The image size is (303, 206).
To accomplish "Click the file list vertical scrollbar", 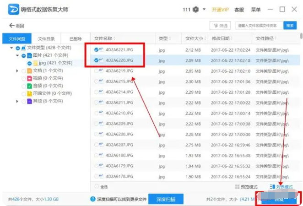I will tap(301, 36).
